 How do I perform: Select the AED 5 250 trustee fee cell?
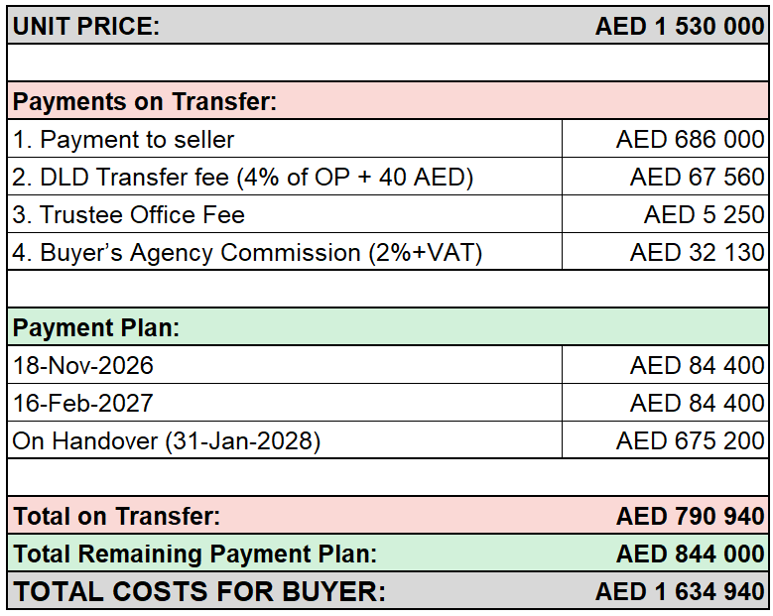coord(665,214)
